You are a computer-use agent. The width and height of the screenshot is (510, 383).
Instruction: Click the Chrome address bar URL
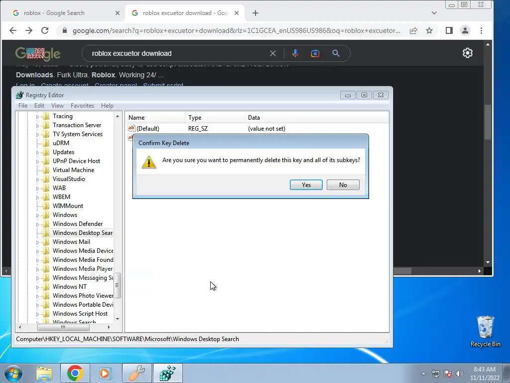[236, 30]
